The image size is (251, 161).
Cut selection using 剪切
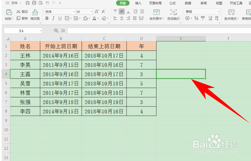point(22,12)
